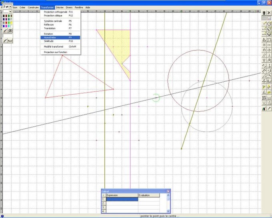Pick the cyan color swatch
The image size is (272, 218).
[9, 26]
